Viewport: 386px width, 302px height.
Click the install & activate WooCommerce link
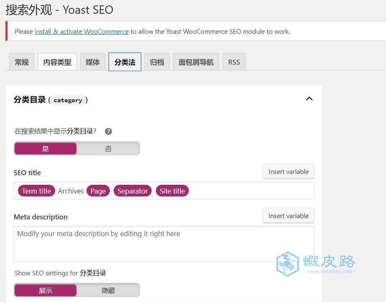tap(81, 31)
